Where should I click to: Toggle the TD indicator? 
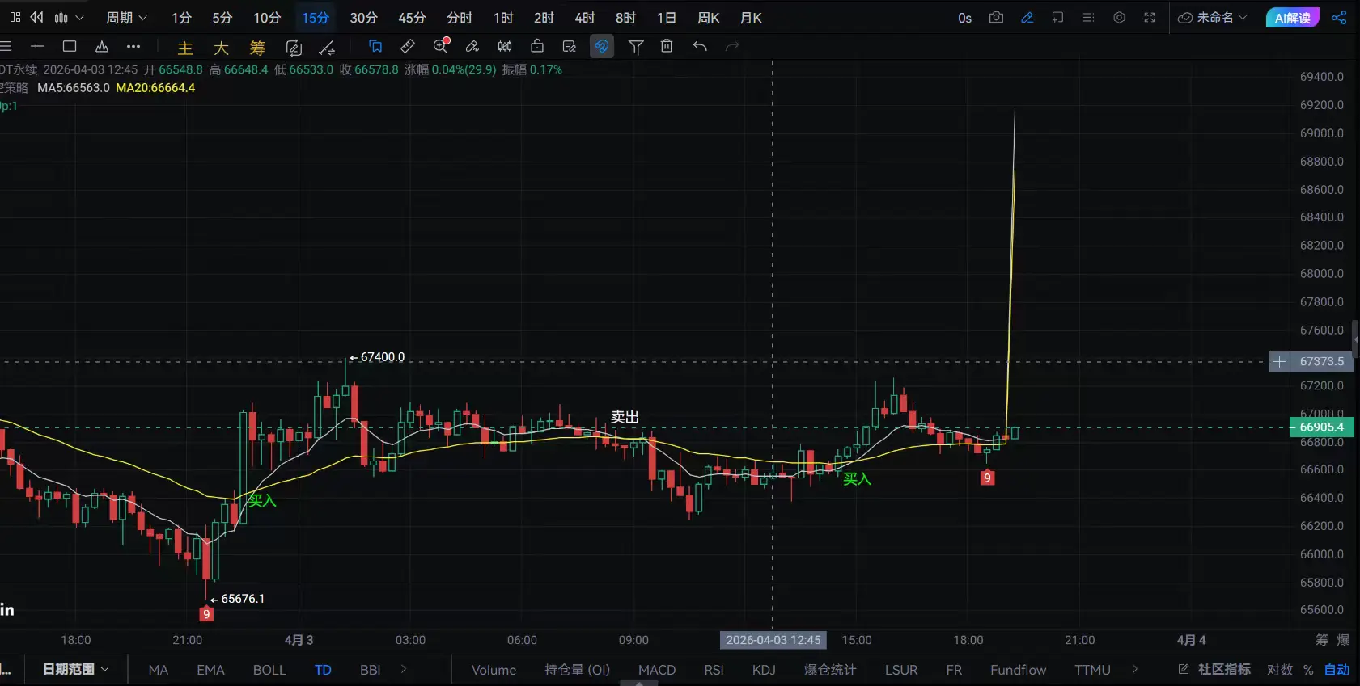pos(323,670)
